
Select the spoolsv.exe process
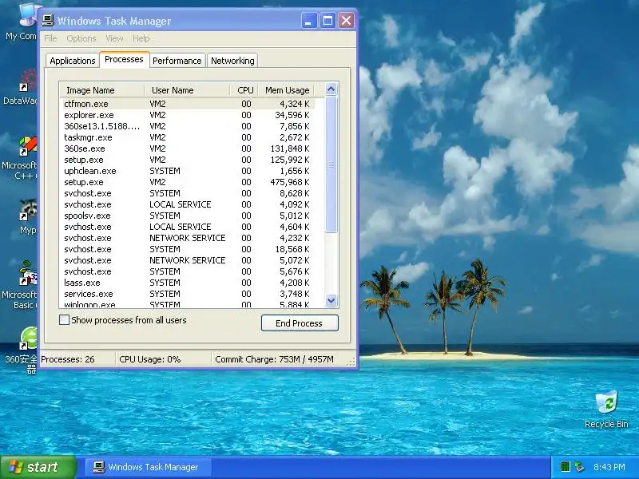188,216
